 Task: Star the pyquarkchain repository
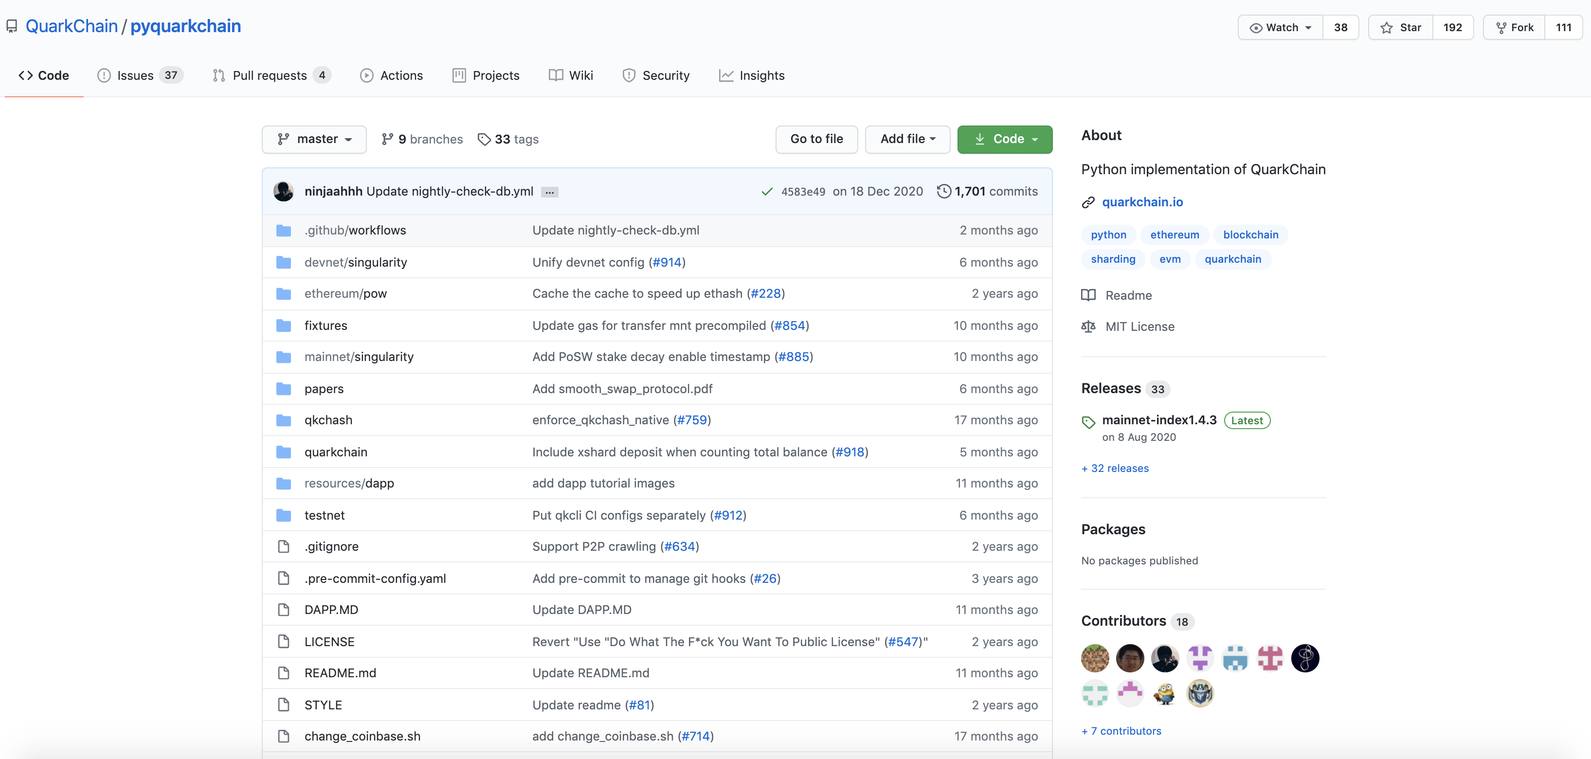[1400, 28]
